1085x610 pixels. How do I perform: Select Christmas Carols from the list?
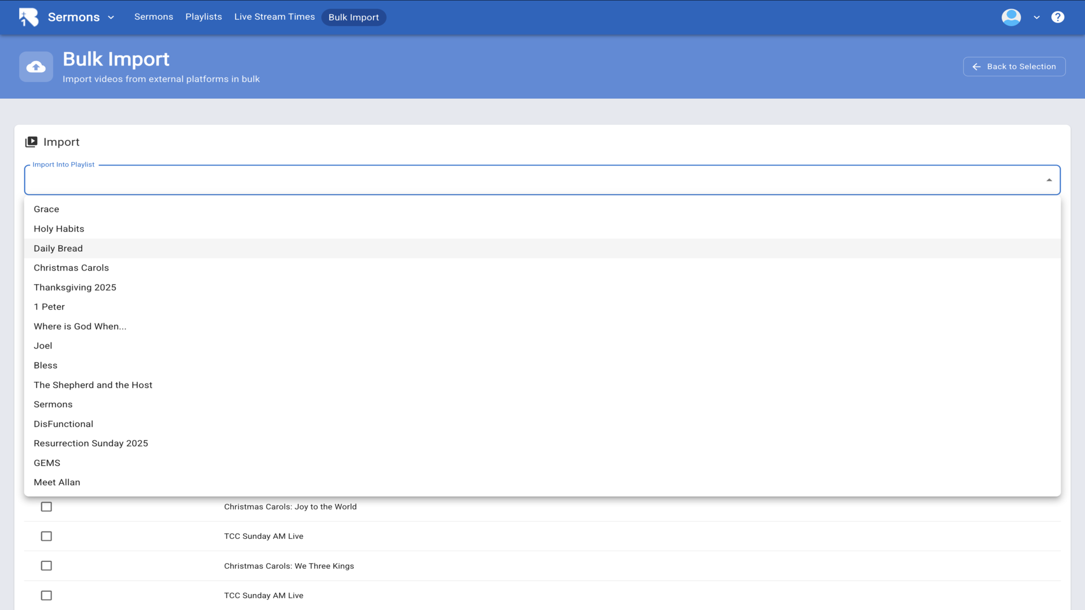(x=71, y=268)
